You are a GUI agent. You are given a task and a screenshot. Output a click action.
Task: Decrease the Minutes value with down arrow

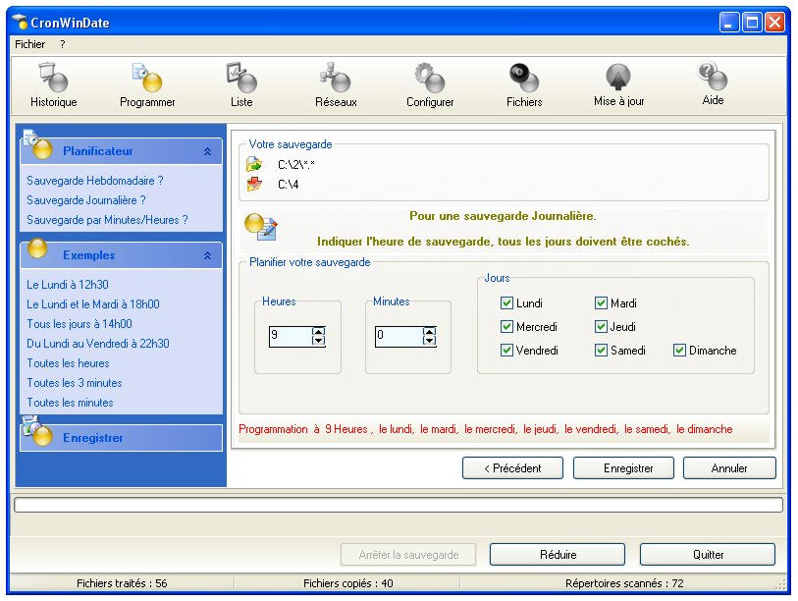(429, 342)
